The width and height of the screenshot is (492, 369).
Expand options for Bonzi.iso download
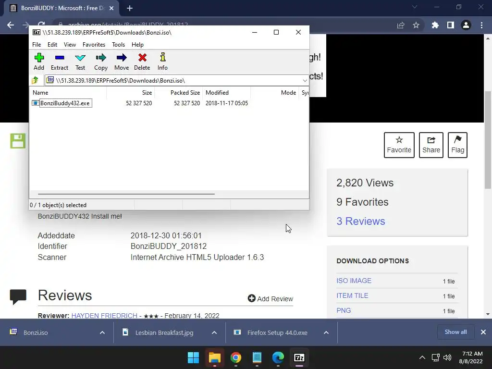coord(102,332)
